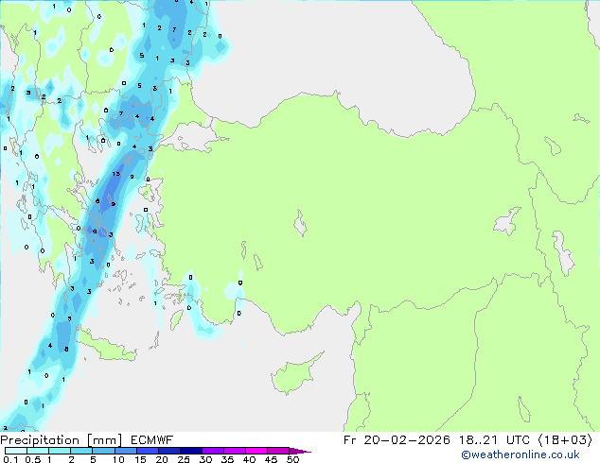Click the 15–20 mm legend swatch
The height and width of the screenshot is (463, 600).
pos(147,451)
